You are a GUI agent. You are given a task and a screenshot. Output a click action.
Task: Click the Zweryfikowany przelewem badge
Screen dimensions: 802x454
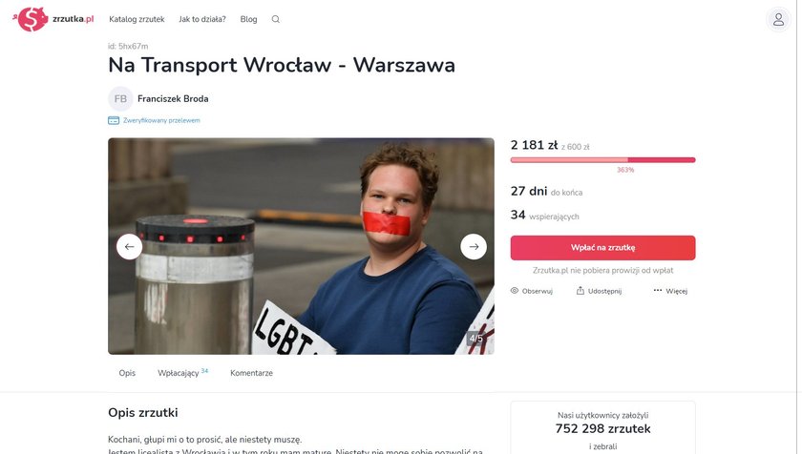[154, 120]
